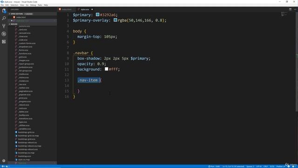The height and width of the screenshot is (168, 298).
Task: Click the Ln/Col cursor position indicator
Action: [x=233, y=167]
